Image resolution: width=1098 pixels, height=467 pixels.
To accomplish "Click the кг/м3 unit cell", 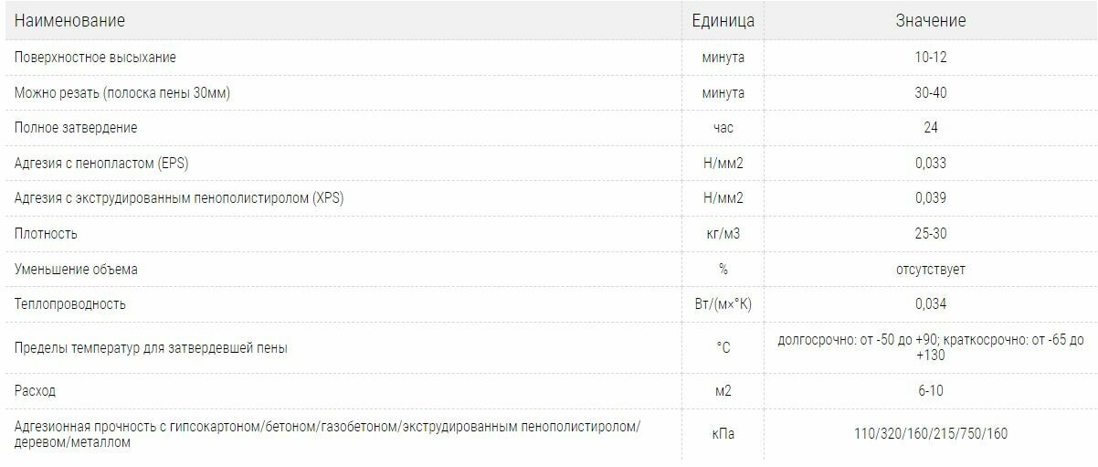I will [723, 233].
